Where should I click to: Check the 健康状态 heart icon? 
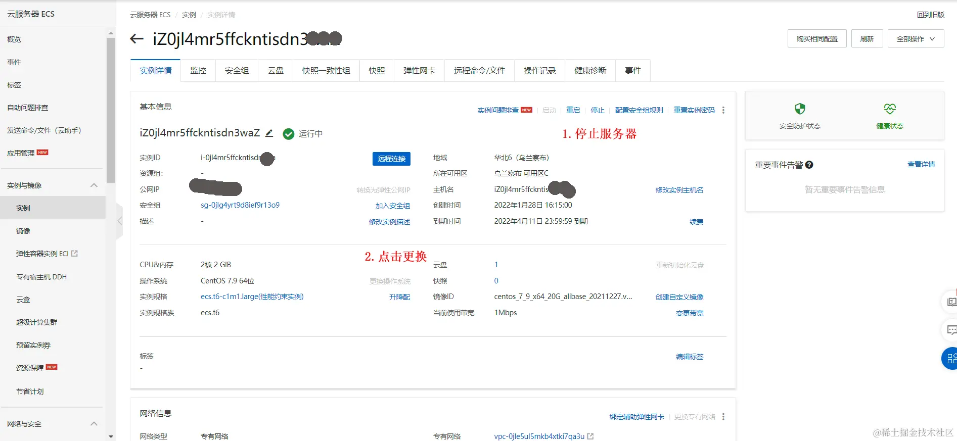coord(890,109)
